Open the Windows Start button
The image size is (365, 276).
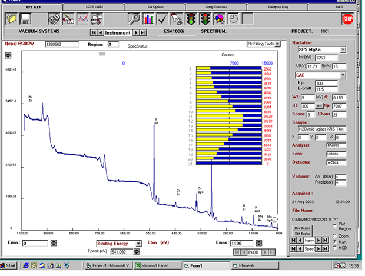pos(9,265)
